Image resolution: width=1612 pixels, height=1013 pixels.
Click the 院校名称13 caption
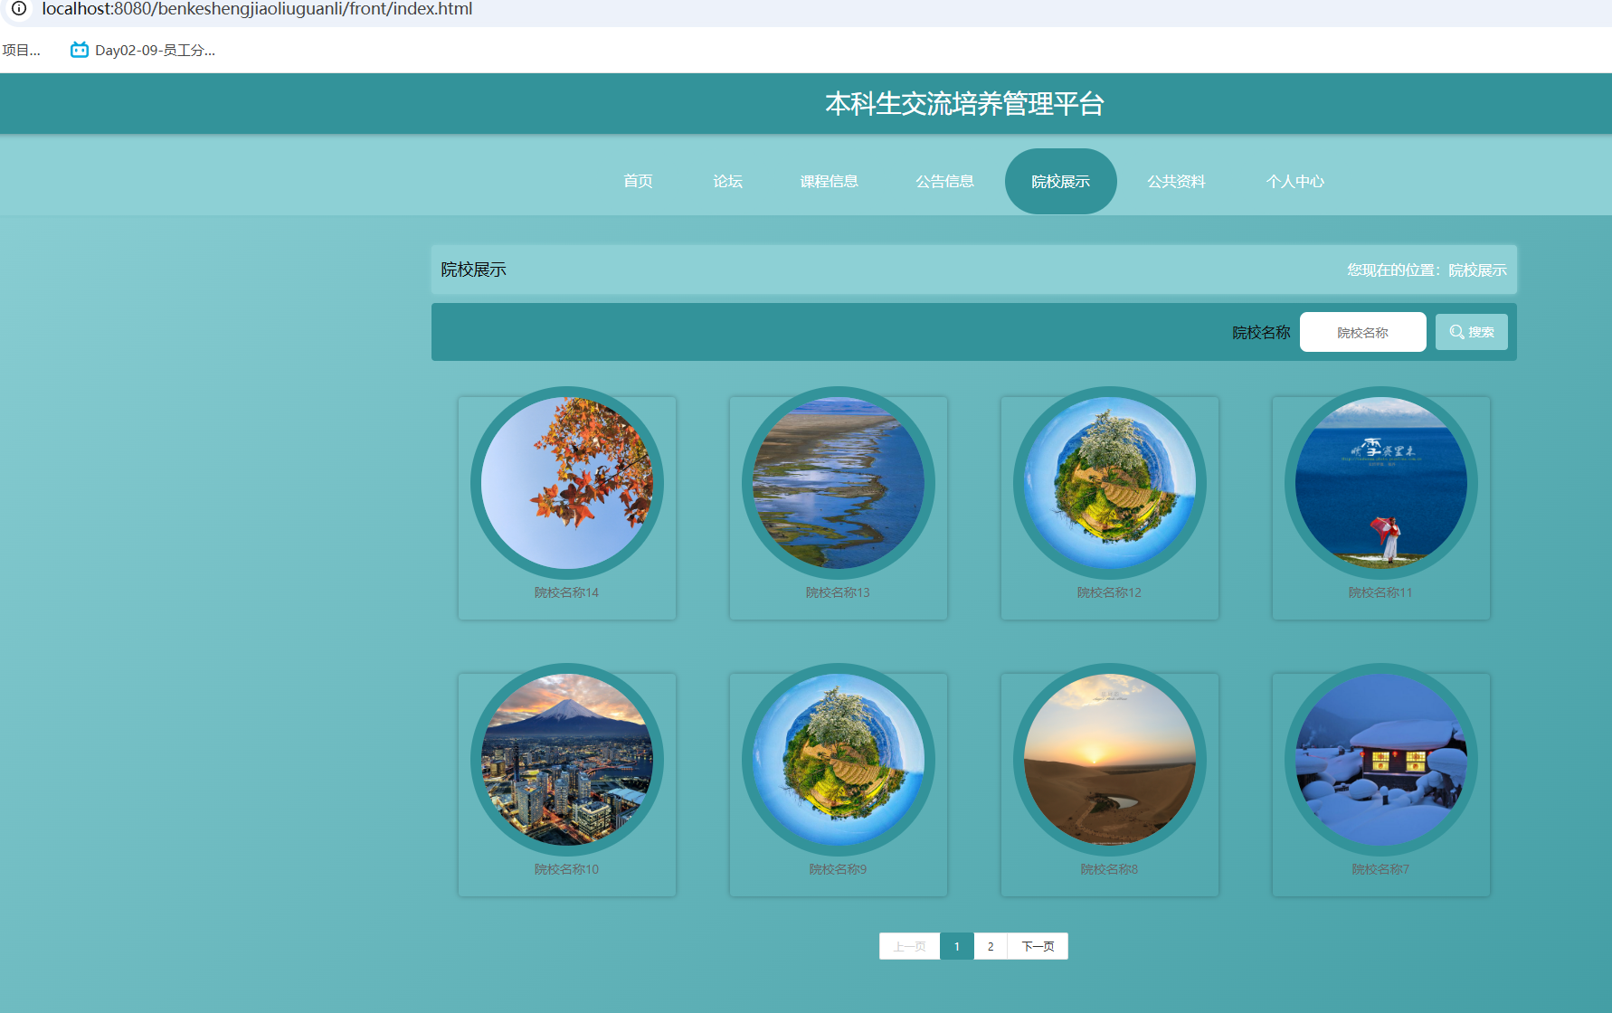tap(838, 592)
